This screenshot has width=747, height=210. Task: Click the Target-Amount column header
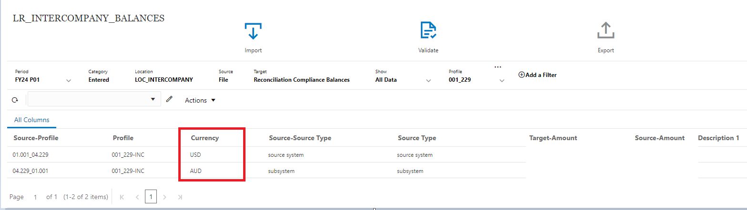point(553,138)
